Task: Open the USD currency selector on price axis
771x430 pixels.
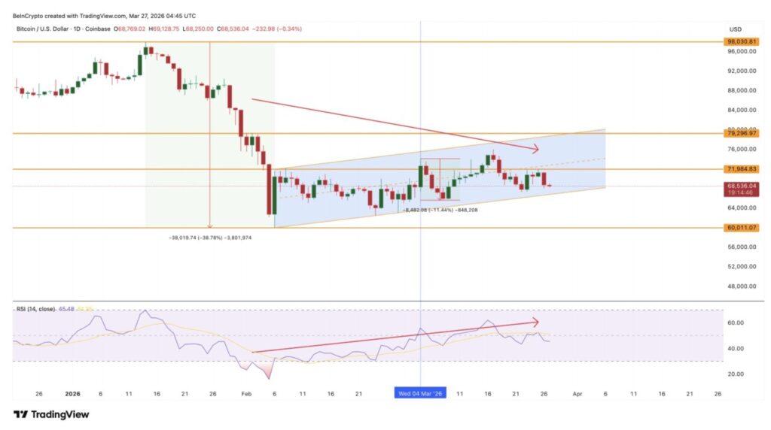Action: (736, 29)
